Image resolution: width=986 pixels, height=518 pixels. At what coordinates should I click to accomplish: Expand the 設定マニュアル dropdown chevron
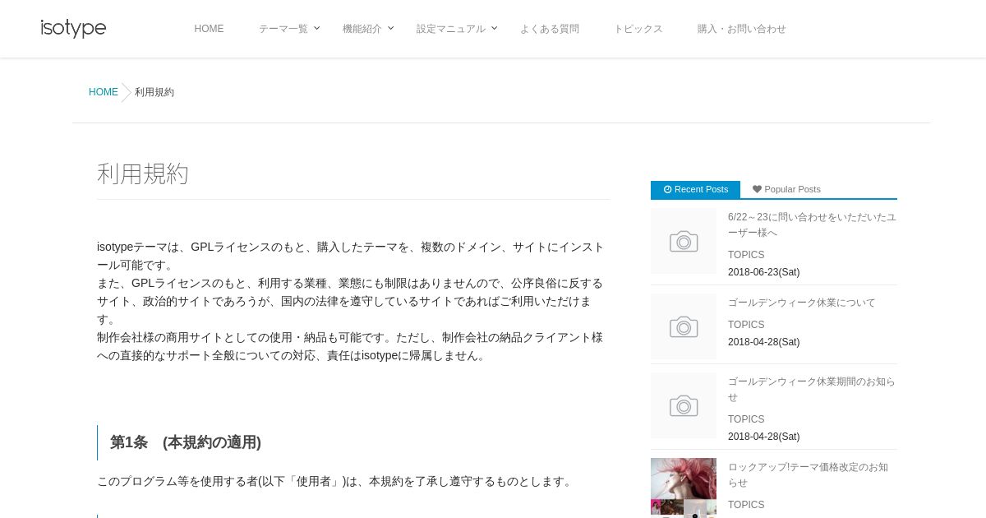tap(494, 28)
